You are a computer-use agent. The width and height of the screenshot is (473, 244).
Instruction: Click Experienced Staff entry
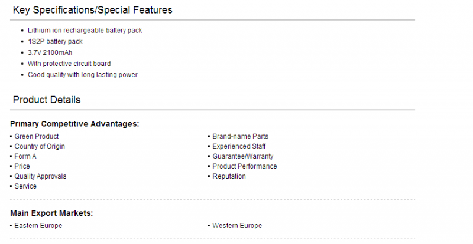click(239, 146)
